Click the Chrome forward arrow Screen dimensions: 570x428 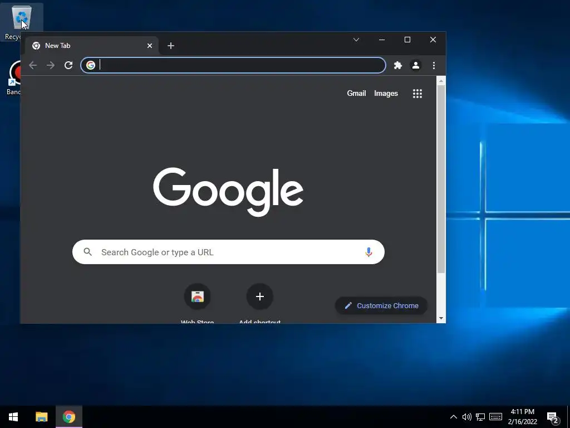[51, 65]
